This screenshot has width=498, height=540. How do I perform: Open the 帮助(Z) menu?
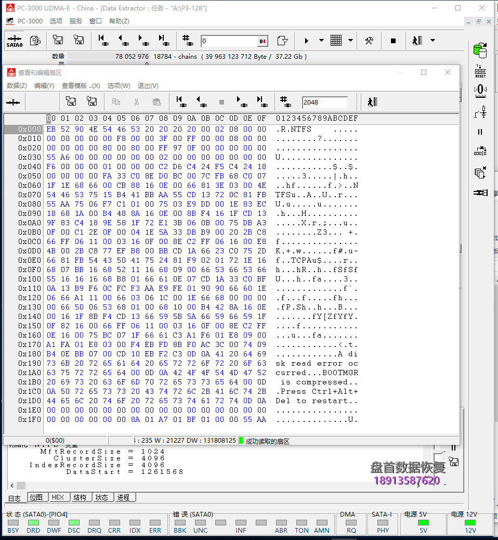click(119, 21)
